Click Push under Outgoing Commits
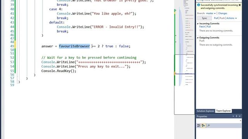The height and width of the screenshot is (139, 248). point(202,41)
